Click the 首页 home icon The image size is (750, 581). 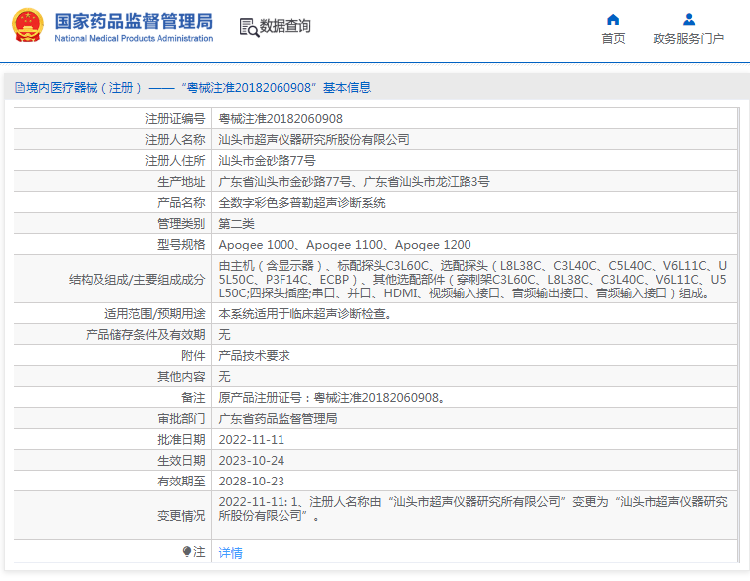click(613, 20)
